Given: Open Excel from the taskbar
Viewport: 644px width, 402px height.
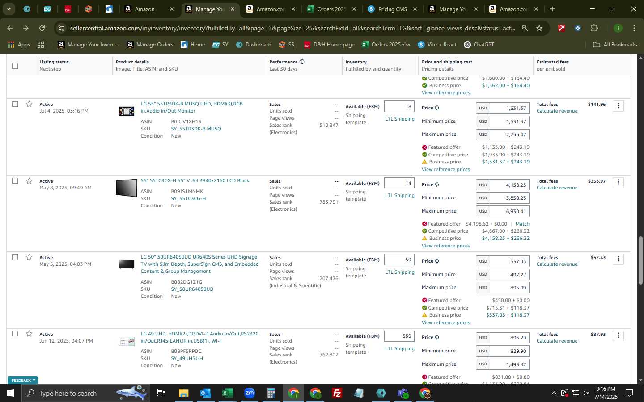Looking at the screenshot, I should coord(227,393).
